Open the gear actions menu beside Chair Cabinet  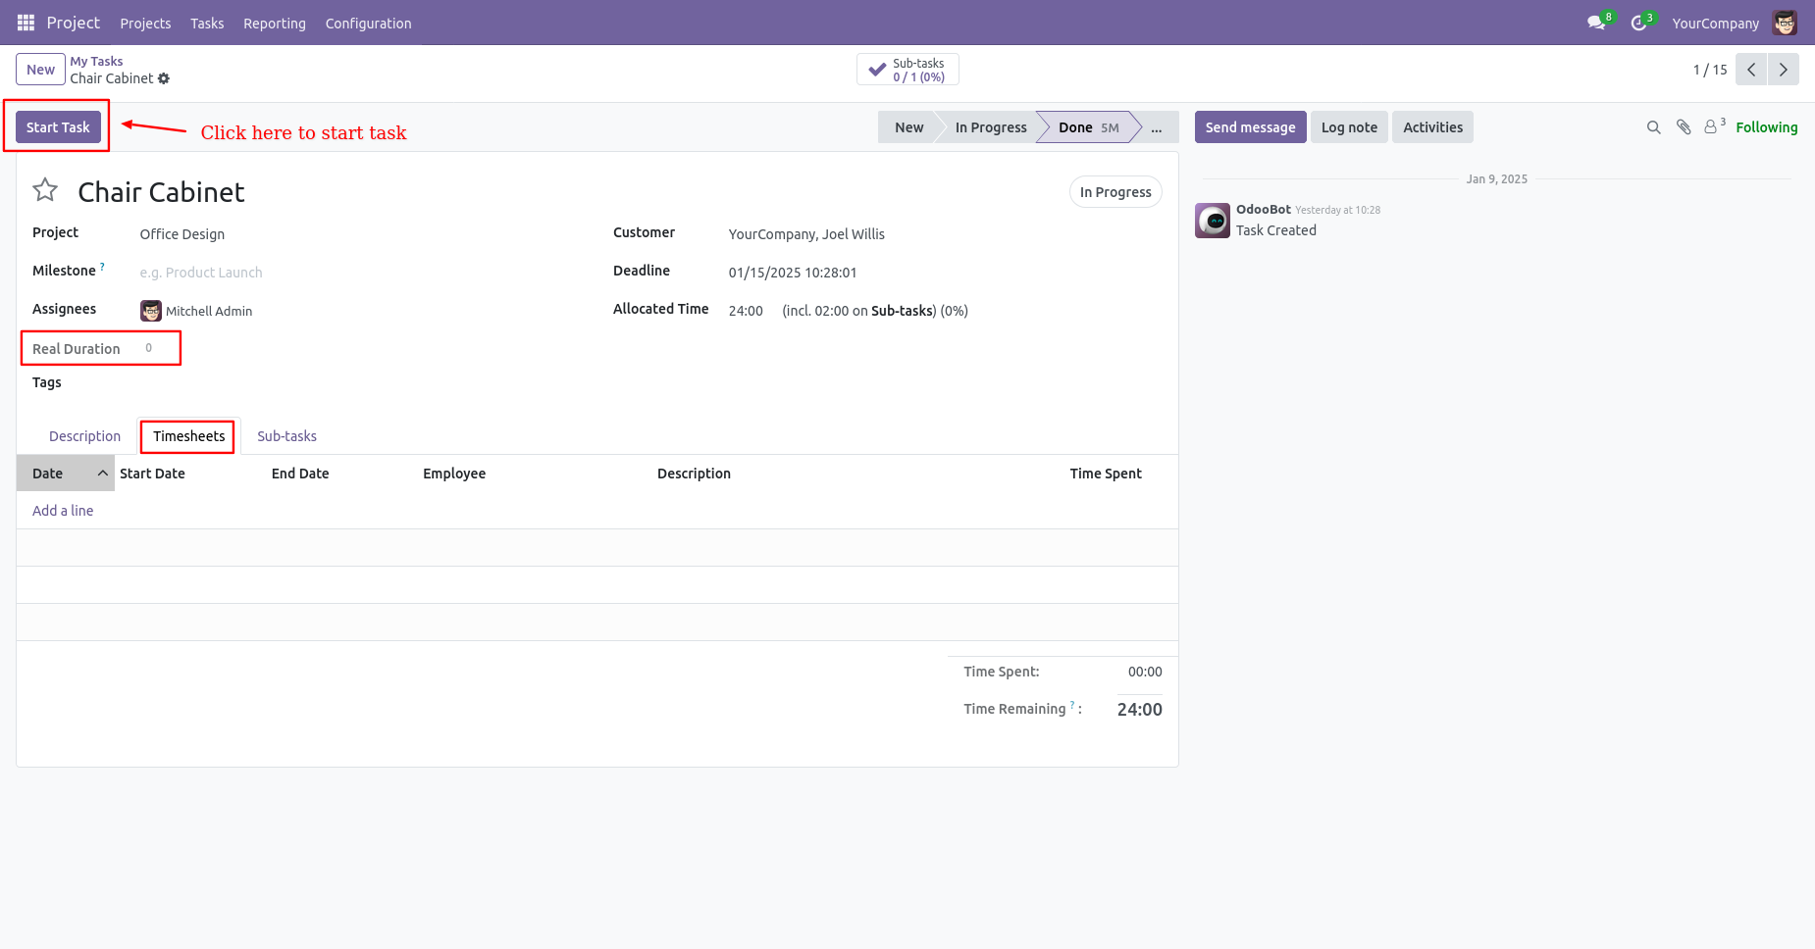164,78
